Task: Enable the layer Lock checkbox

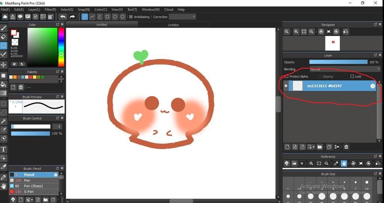Action: [352, 77]
